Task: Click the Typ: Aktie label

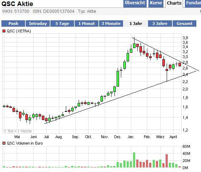Action: click(x=87, y=11)
